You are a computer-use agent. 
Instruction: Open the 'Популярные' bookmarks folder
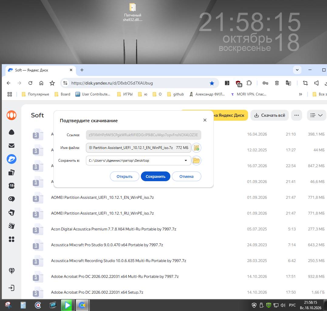click(x=36, y=94)
